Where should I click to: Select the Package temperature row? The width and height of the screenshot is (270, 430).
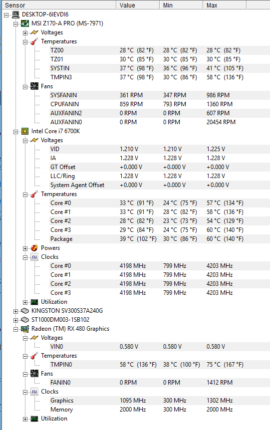[152, 239]
